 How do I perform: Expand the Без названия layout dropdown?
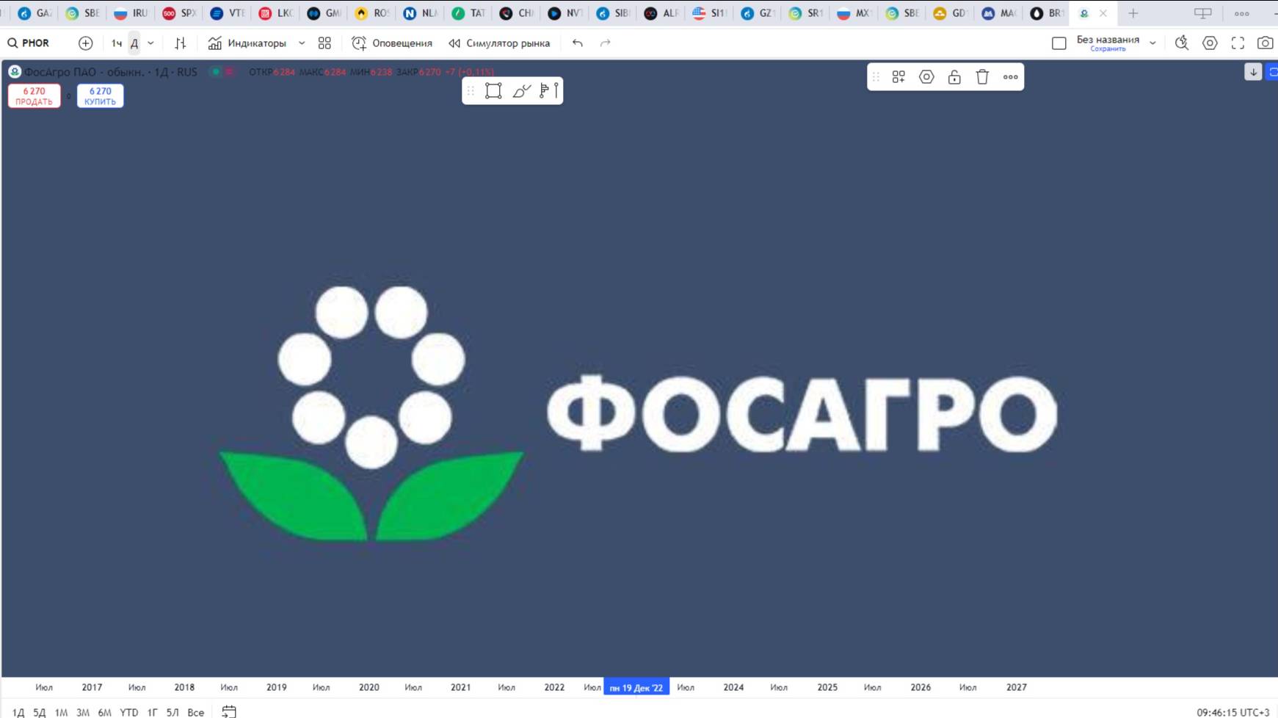1153,43
